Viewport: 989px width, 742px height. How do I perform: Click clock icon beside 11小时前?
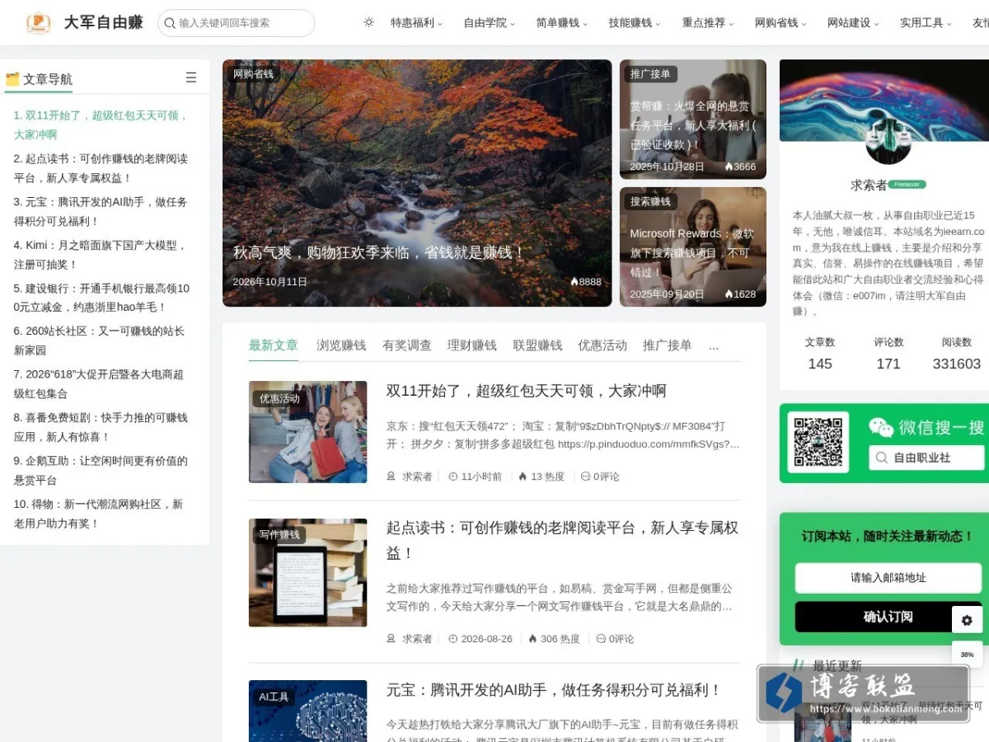(x=452, y=477)
